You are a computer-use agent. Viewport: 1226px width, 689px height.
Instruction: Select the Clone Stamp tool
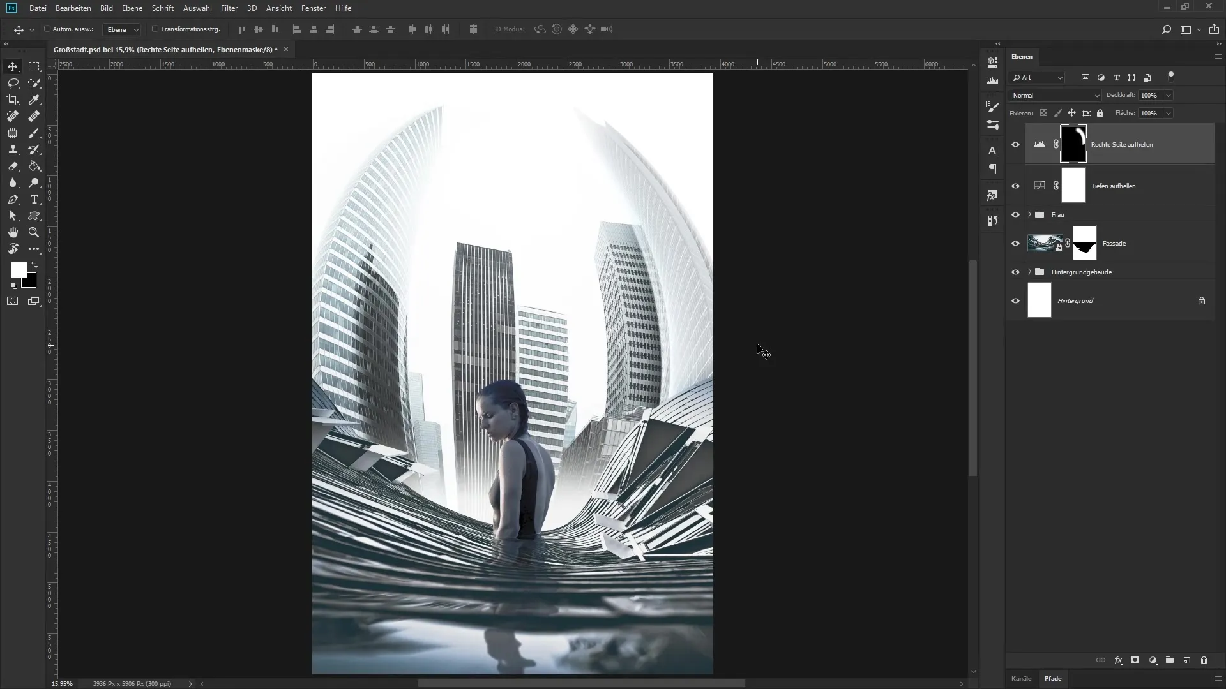pos(13,149)
